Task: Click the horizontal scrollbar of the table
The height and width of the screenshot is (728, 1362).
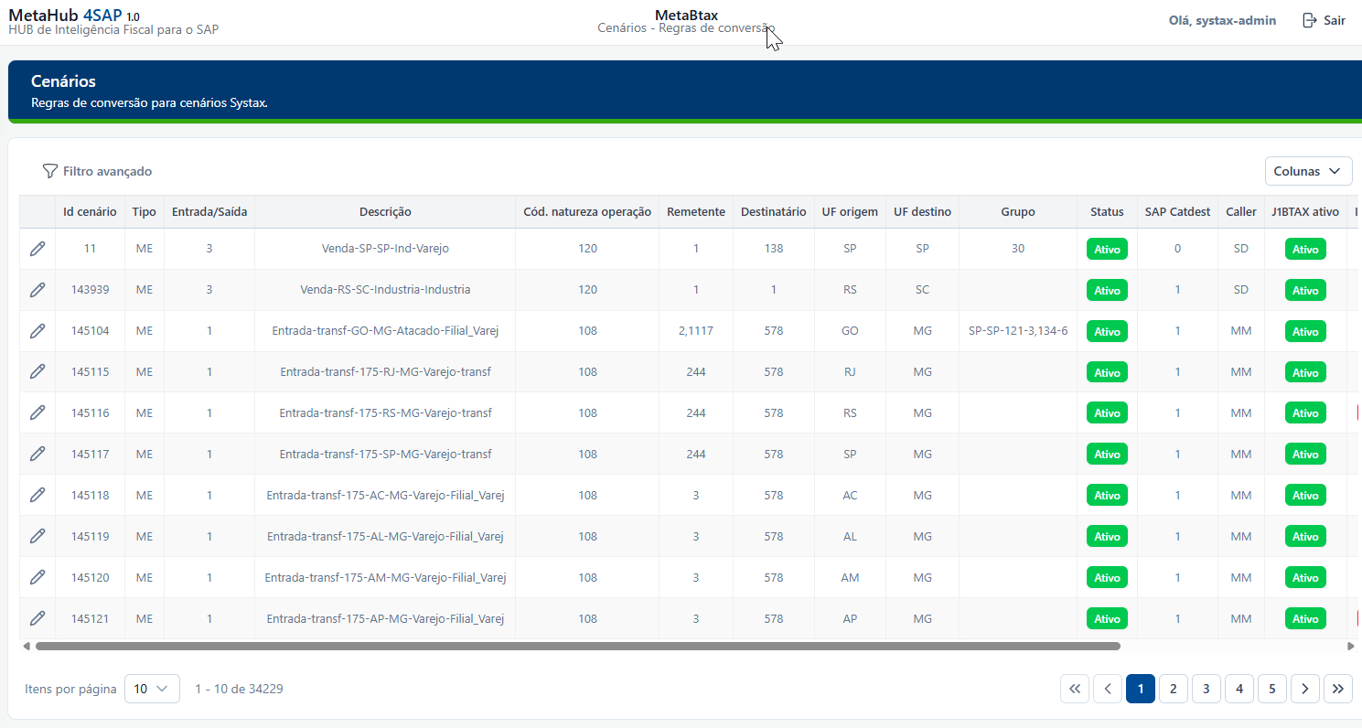Action: point(578,646)
